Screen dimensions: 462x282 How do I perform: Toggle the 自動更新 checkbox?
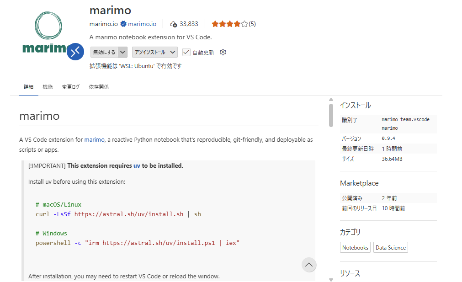(186, 52)
